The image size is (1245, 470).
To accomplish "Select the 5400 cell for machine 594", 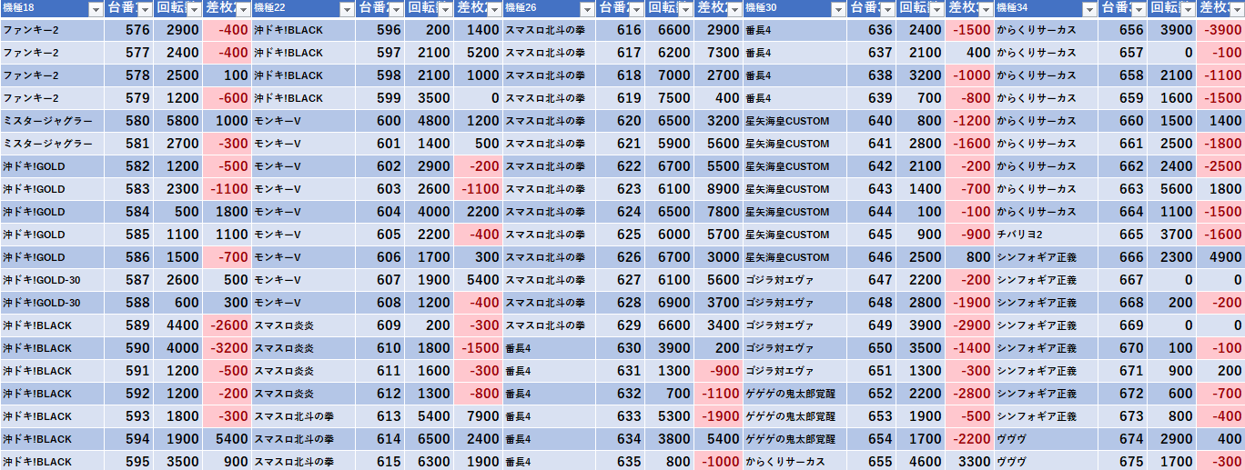I will pos(227,439).
